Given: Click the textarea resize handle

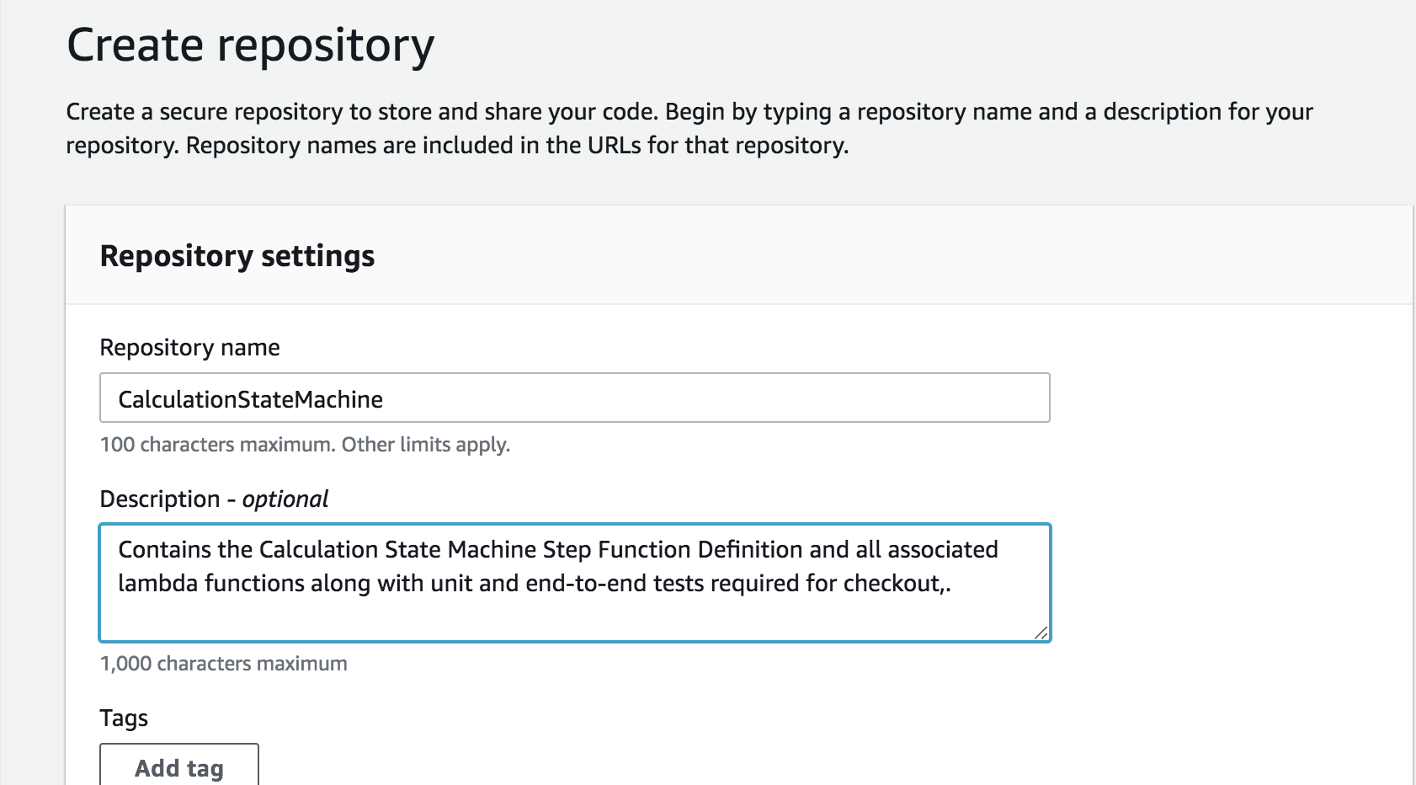Looking at the screenshot, I should (1042, 632).
